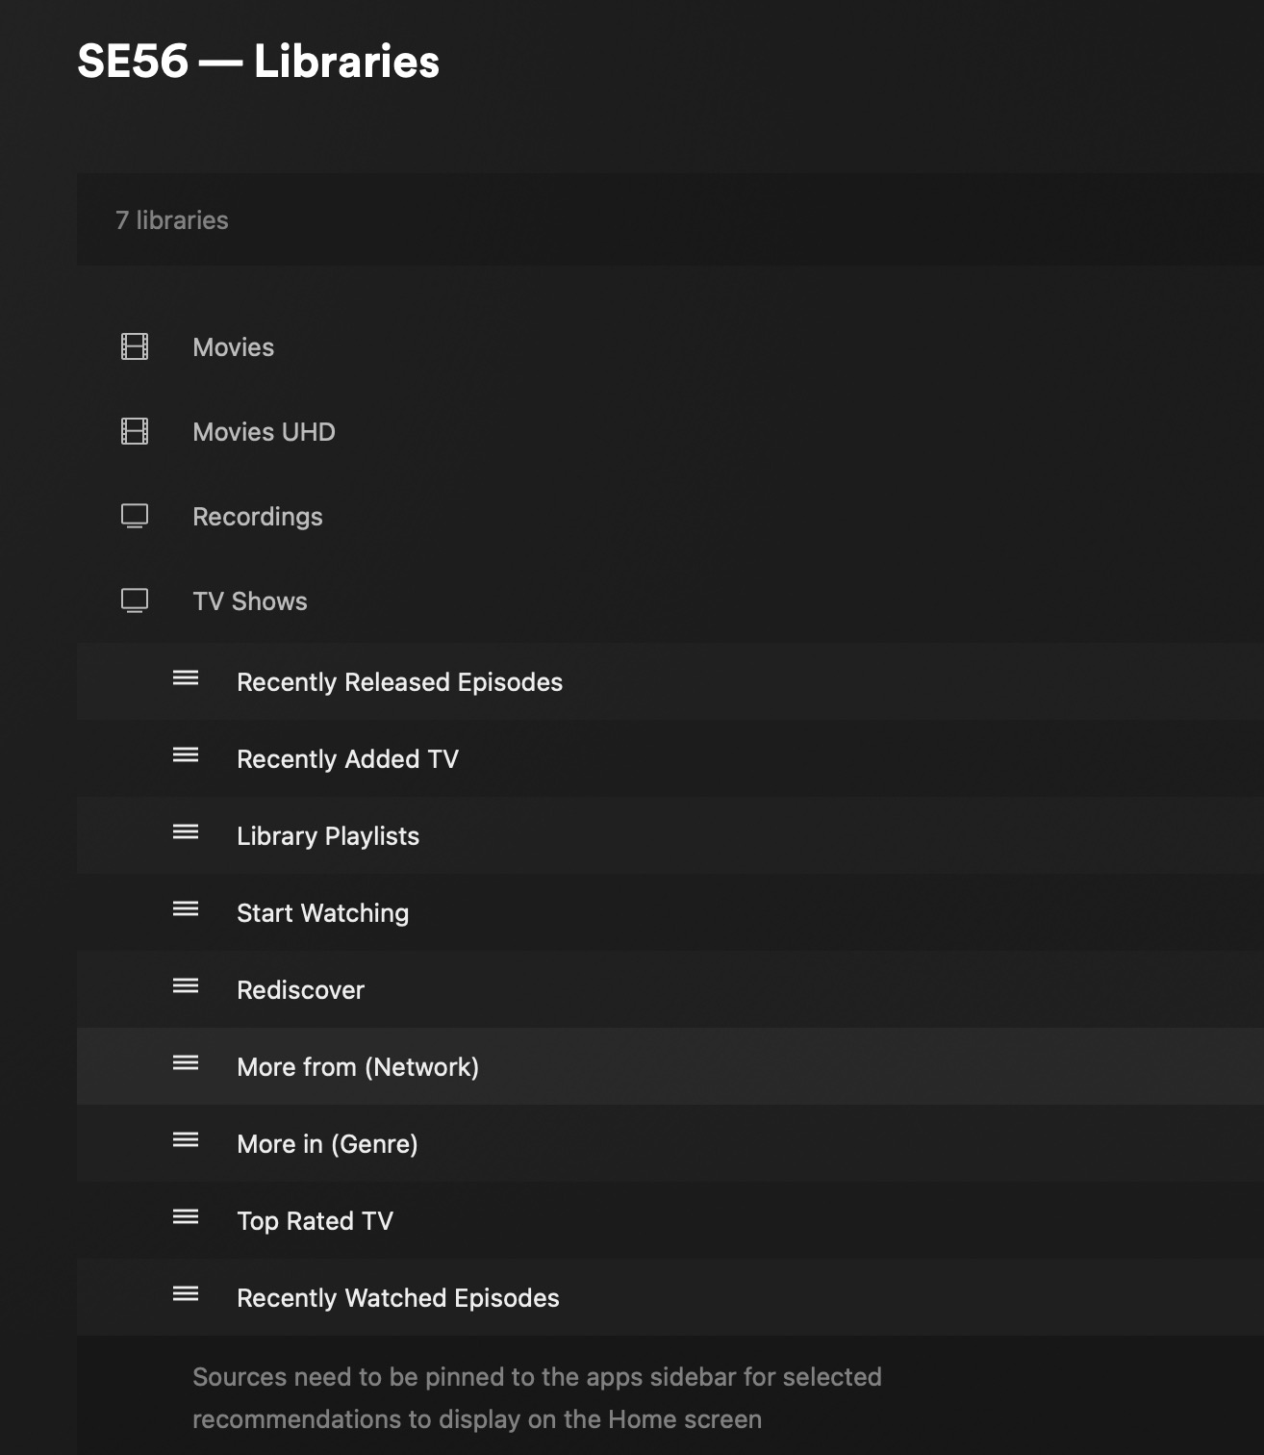The height and width of the screenshot is (1455, 1264).
Task: Click the reorder handle next to Rediscover
Action: pyautogui.click(x=186, y=986)
